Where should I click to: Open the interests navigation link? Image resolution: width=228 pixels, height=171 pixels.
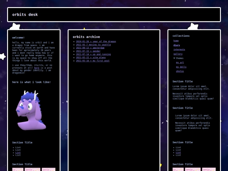pyautogui.click(x=179, y=49)
